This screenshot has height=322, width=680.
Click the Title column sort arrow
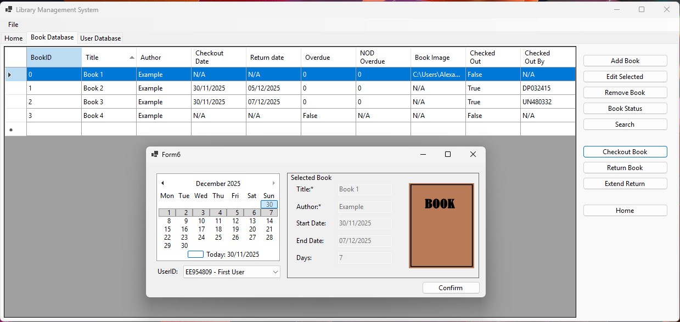coord(132,58)
